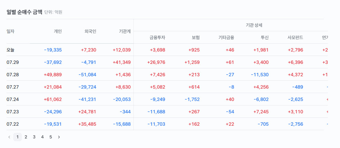The height and width of the screenshot is (148, 340).
Task: Select the 오늘 row date cell
Action: point(10,50)
